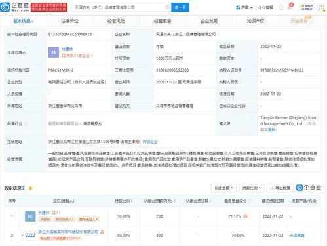The image size is (327, 246).
Task: Click the company logo in shareholder row 2
Action: [30, 236]
